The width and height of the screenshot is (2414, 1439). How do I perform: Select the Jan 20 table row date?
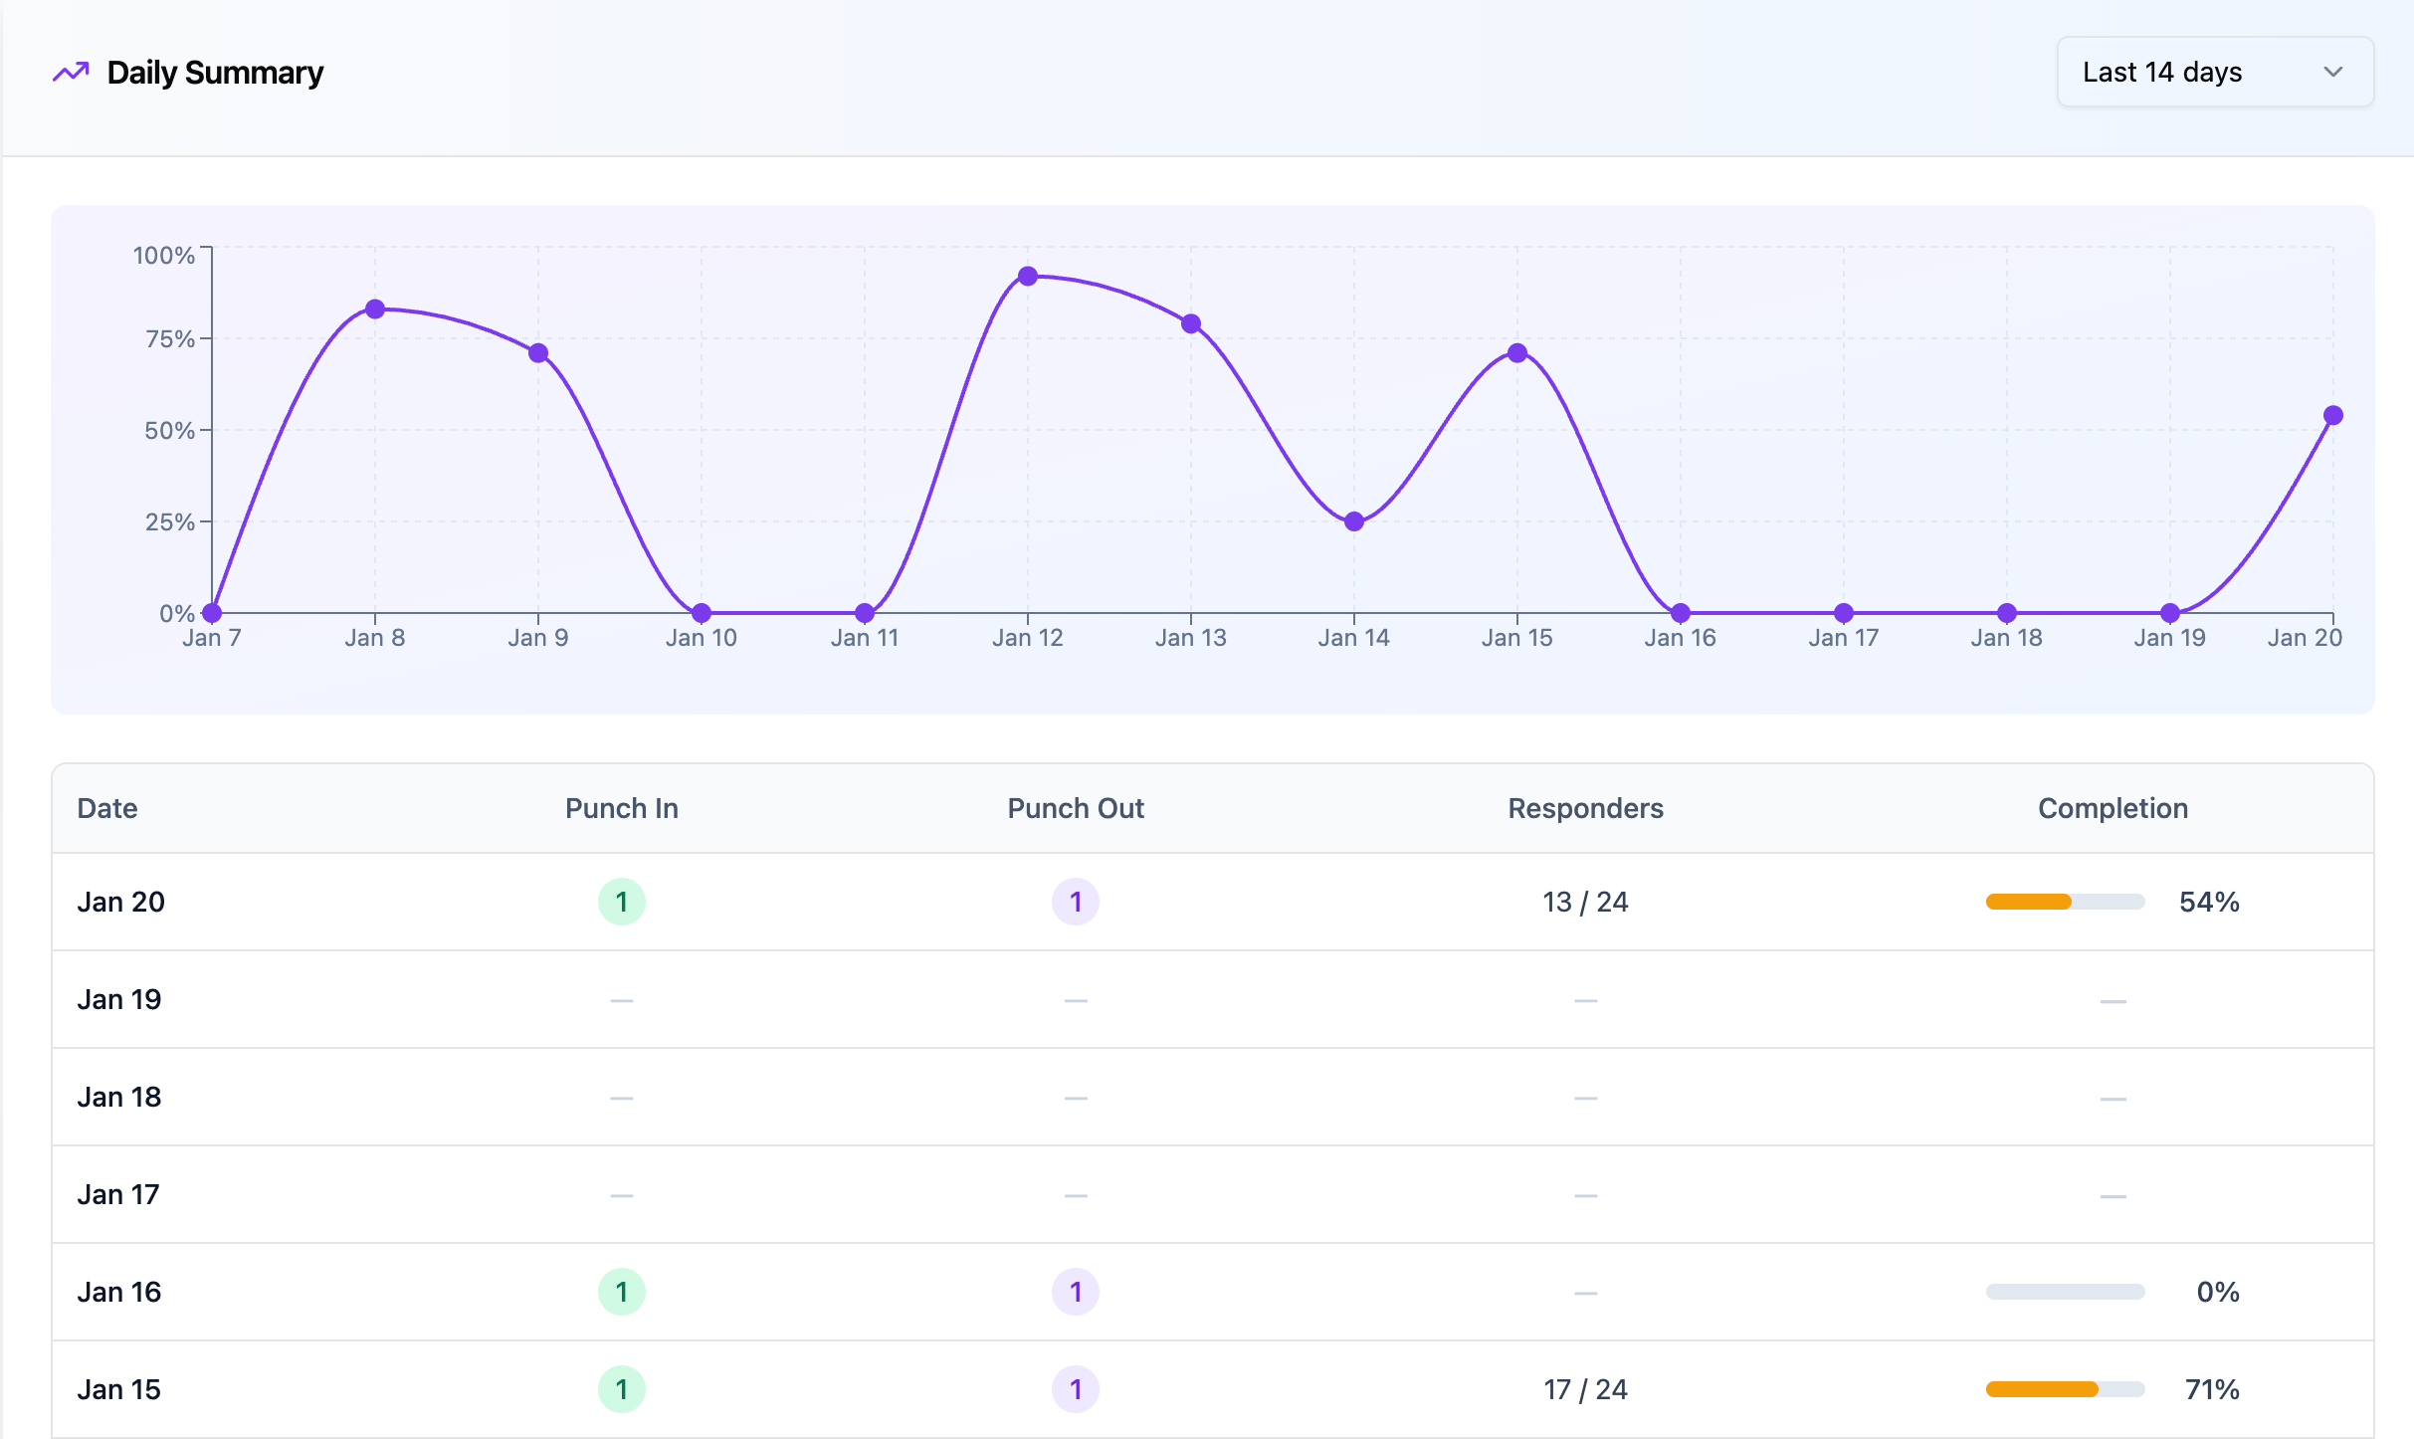(121, 902)
